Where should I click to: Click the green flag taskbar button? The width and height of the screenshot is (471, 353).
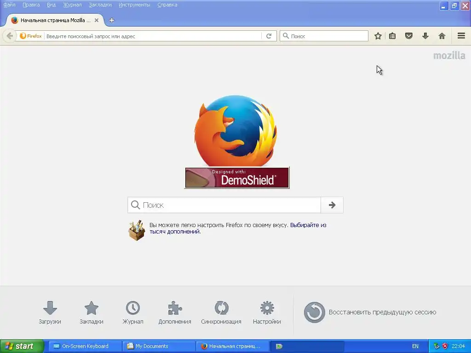[307, 346]
